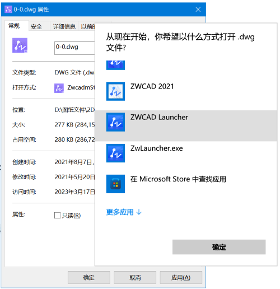Screen dimensions: 280x289
Task: Click the ZwcadmSt icon next to 打开方式
Action: click(59, 88)
